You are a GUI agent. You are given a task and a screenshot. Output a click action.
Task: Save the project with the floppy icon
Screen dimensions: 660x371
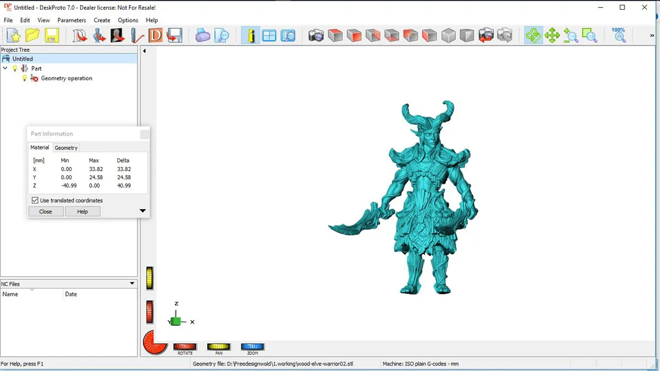(52, 35)
